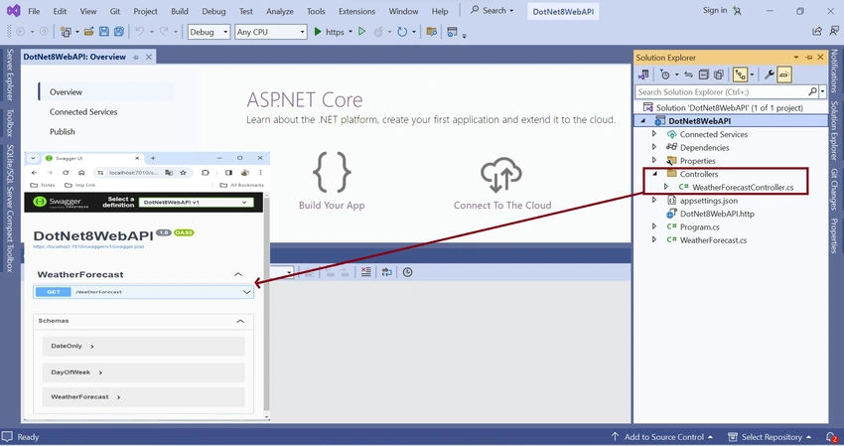Image resolution: width=844 pixels, height=446 pixels.
Task: Click Collapse All in Solution Explorer toolbar
Action: click(704, 74)
